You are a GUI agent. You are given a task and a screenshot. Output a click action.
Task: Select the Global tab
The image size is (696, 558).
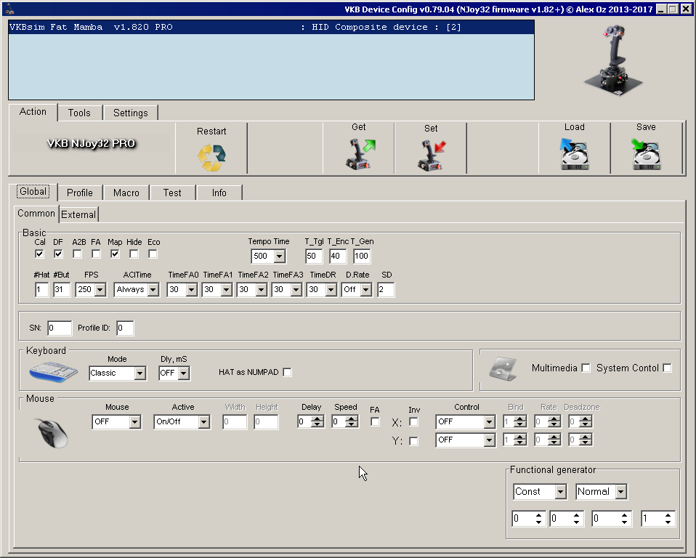click(x=33, y=191)
